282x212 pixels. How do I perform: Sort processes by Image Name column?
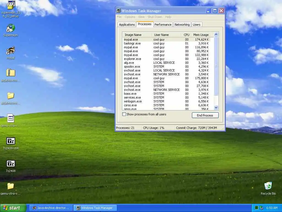pyautogui.click(x=137, y=35)
